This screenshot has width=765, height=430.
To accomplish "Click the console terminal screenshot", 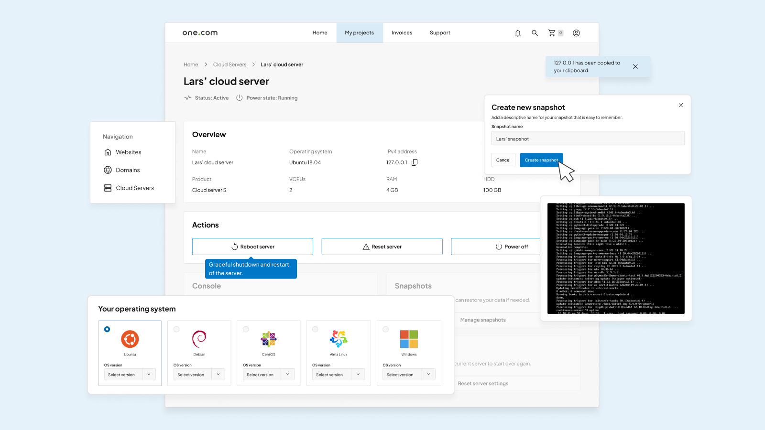I will [616, 258].
